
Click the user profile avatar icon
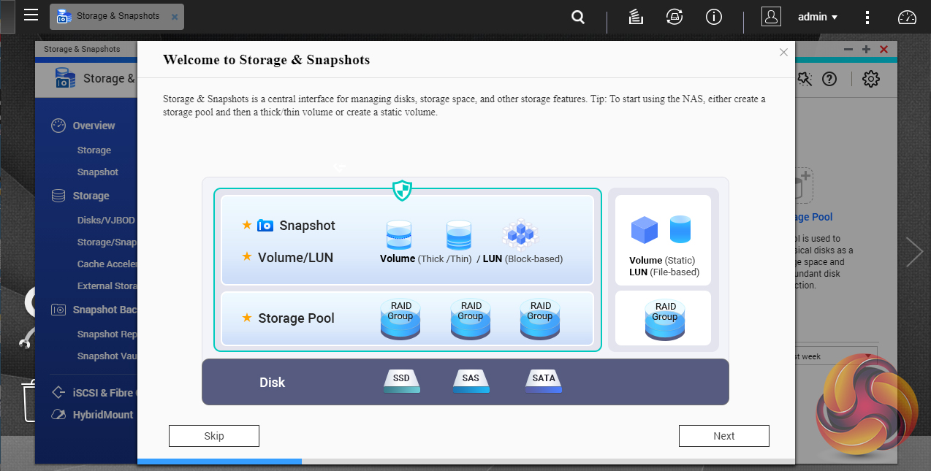[x=771, y=17]
